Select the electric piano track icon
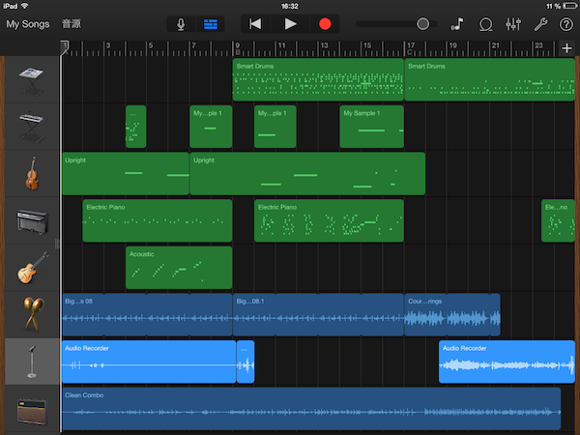This screenshot has width=580, height=435. [x=32, y=220]
